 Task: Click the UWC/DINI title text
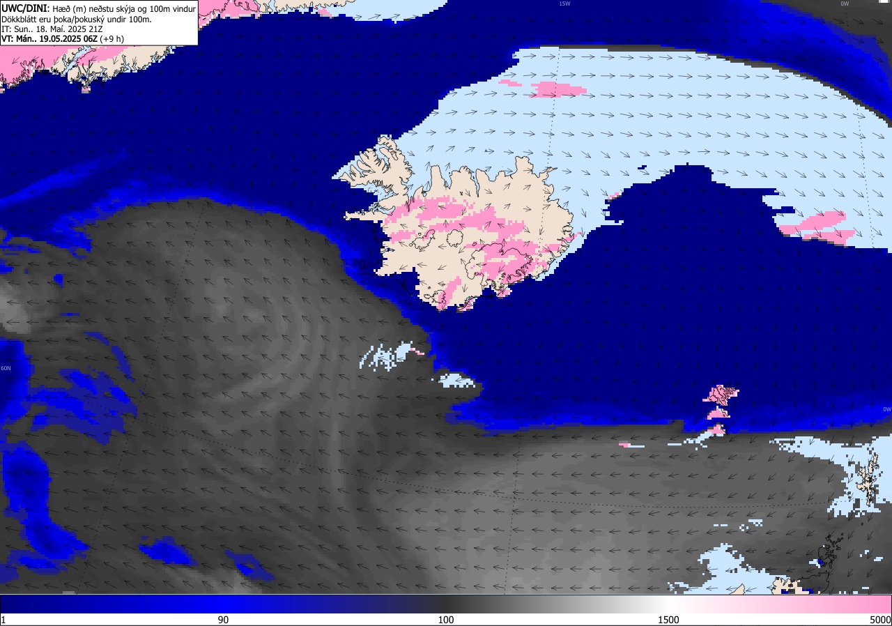tap(25, 8)
